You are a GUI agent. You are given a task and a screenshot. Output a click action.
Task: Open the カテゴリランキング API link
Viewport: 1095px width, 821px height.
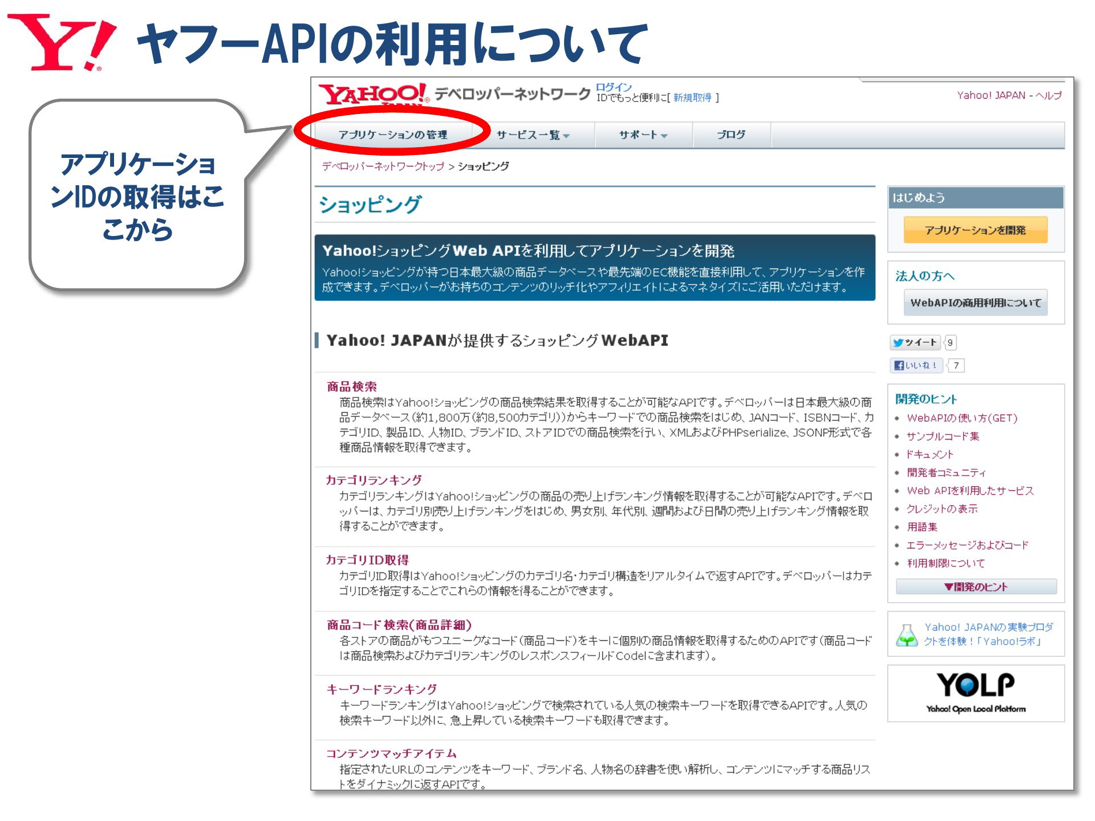click(x=374, y=480)
